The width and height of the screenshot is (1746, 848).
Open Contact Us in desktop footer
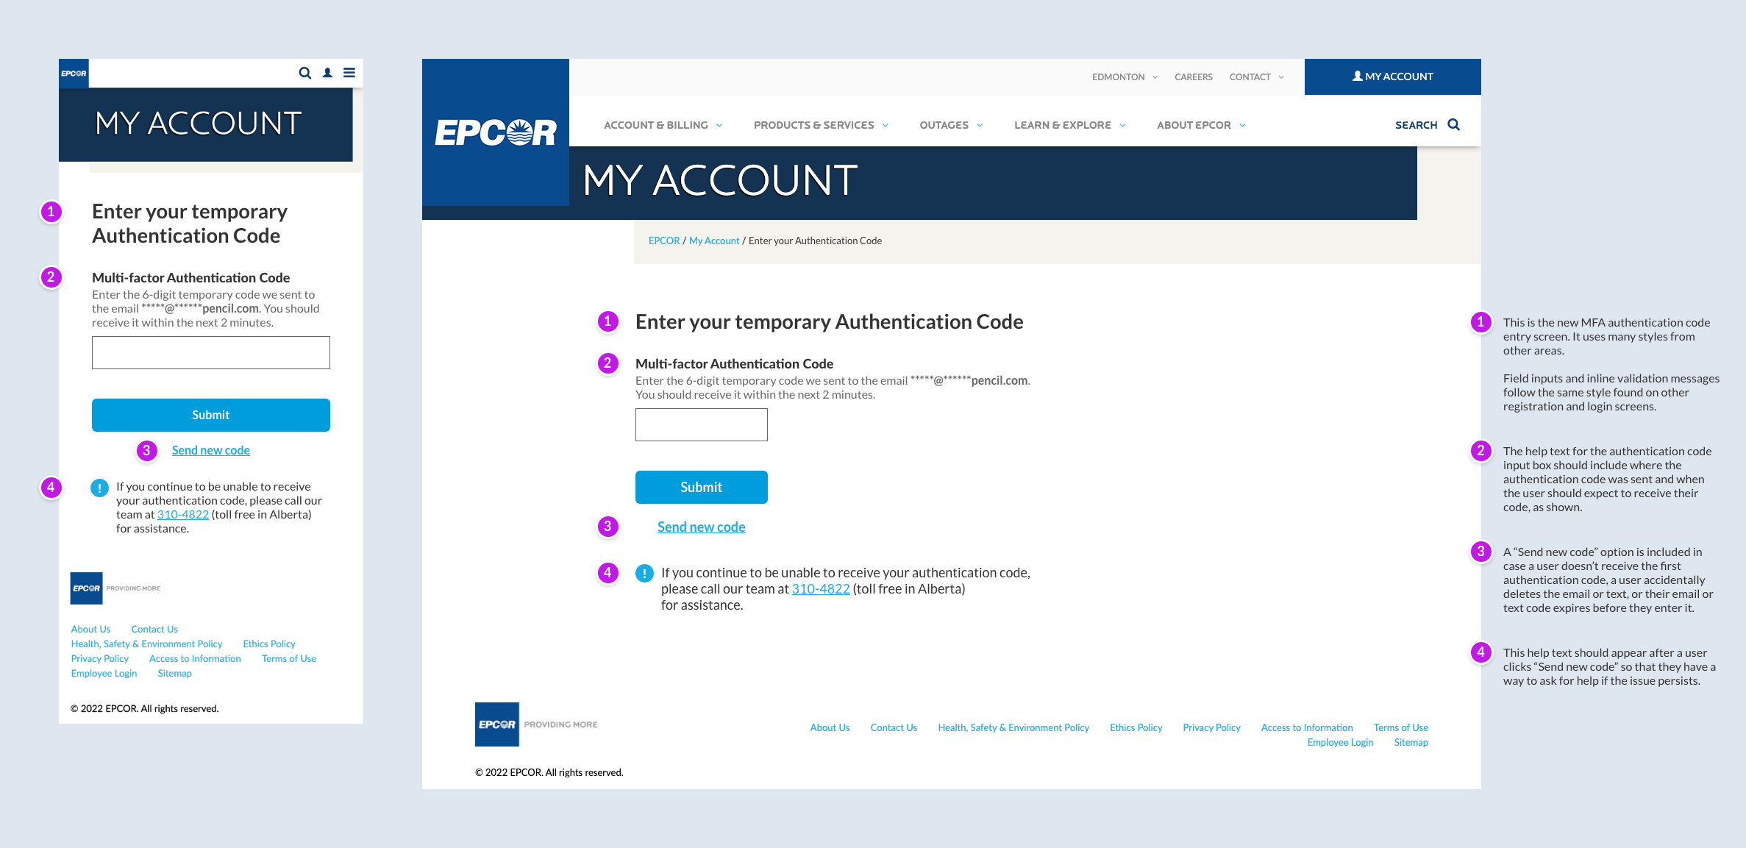[x=894, y=727]
